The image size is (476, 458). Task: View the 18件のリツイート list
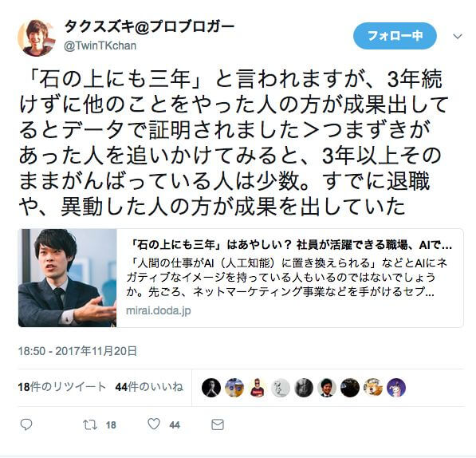62,387
